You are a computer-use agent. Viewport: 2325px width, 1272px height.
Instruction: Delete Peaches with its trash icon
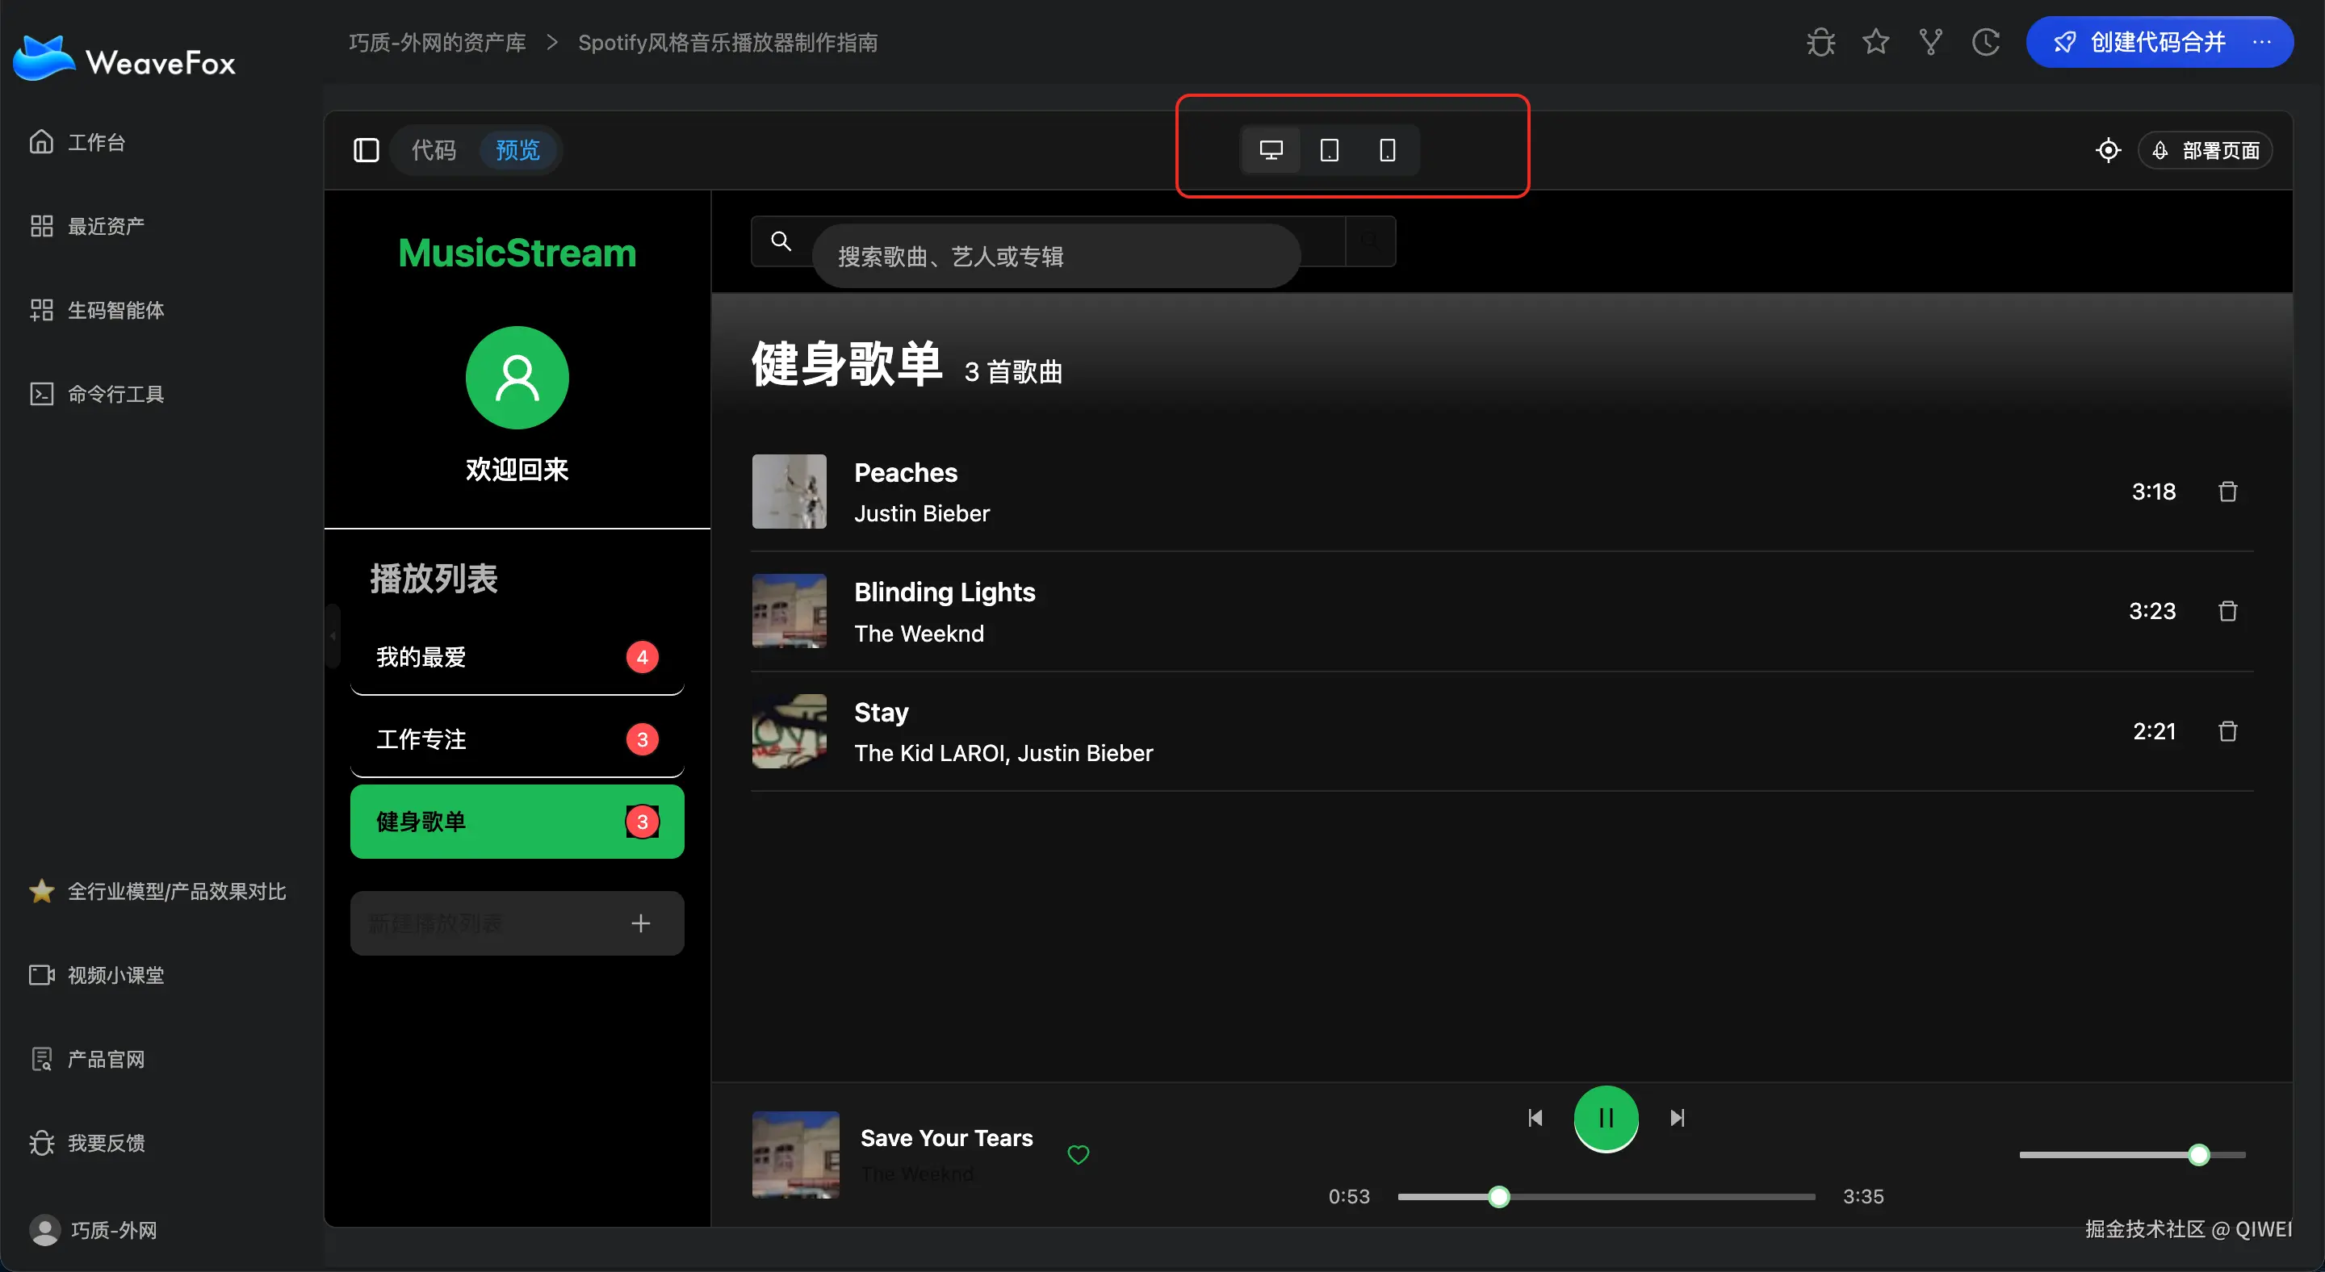coord(2227,492)
